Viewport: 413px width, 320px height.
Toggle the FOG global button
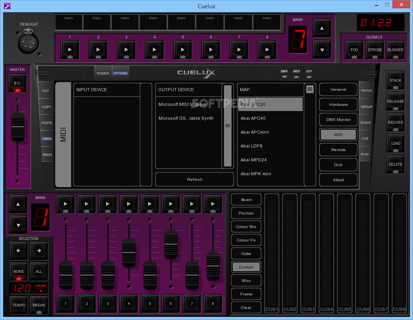354,50
